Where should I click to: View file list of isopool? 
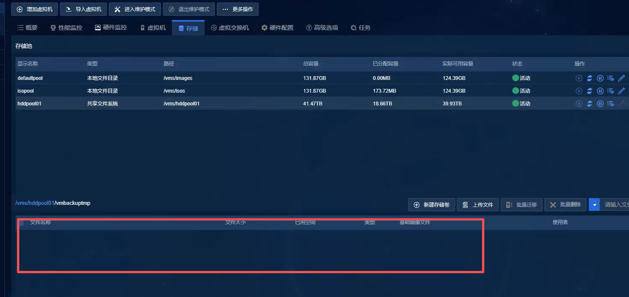tap(610, 91)
